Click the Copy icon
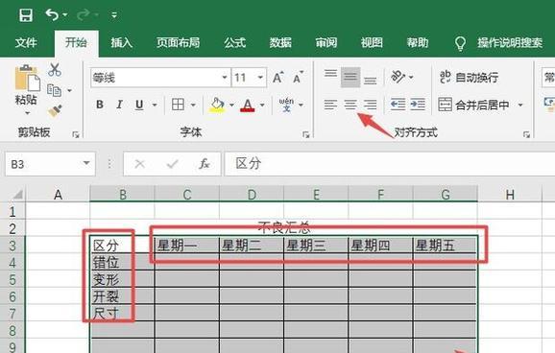The image size is (555, 353). [x=54, y=90]
